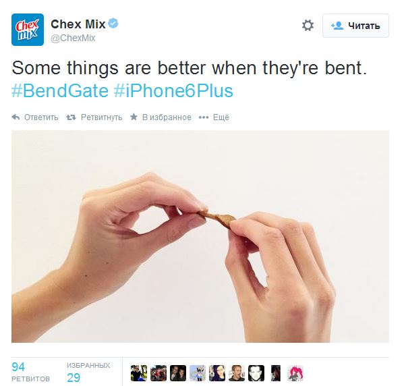This screenshot has width=406, height=386.
Task: Open the #iPhone6Plus hashtag
Action: [x=173, y=91]
